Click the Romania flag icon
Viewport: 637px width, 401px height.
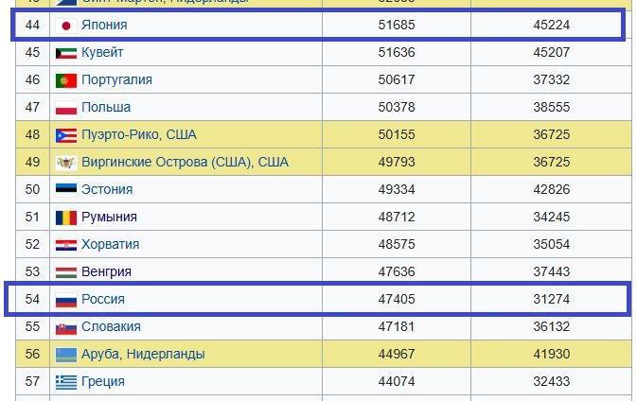[66, 218]
